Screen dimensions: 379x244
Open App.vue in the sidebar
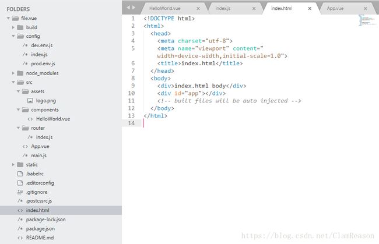click(40, 147)
